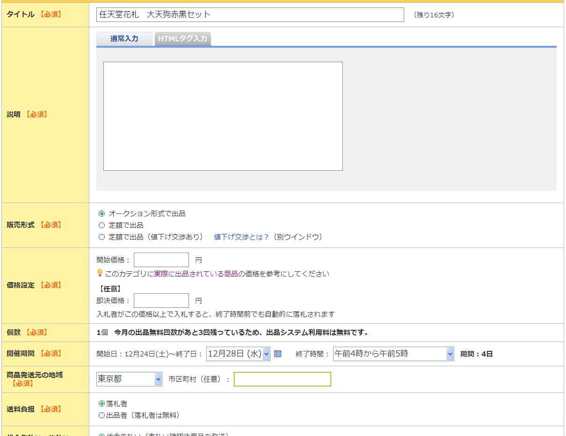The height and width of the screenshot is (436, 566).
Task: Click the 開催期間 【必須】 label
Action: pyautogui.click(x=34, y=353)
